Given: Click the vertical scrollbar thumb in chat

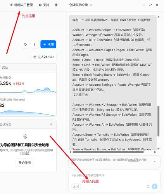Looking at the screenshot, I should [x=159, y=121].
